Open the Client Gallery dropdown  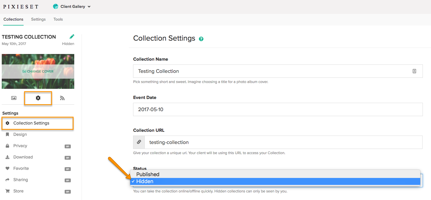72,6
